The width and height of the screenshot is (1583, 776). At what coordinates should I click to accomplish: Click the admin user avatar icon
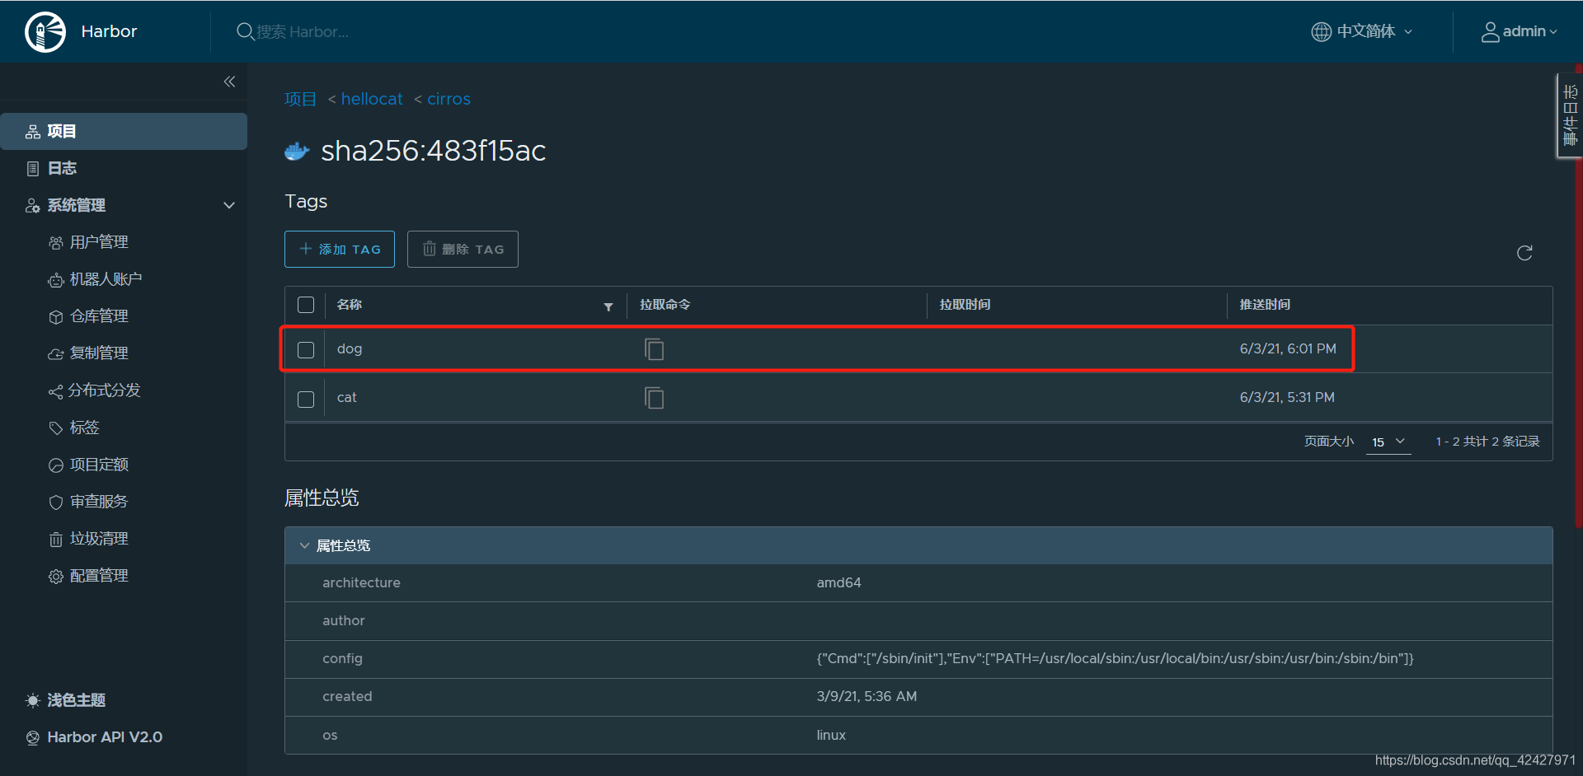(x=1490, y=31)
